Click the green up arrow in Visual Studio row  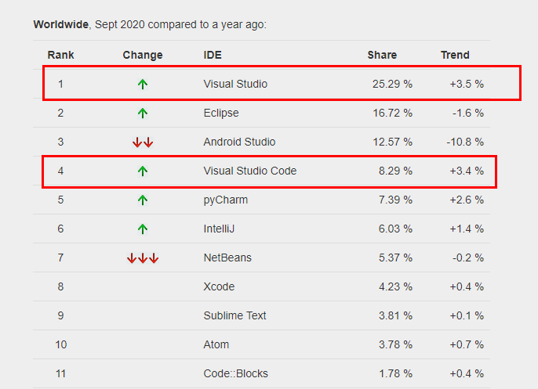pos(143,84)
